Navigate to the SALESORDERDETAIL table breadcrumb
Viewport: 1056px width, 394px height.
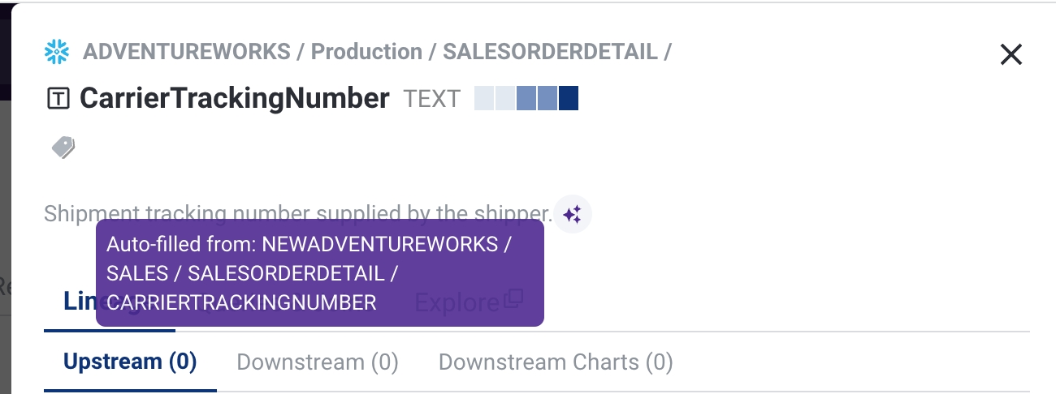[550, 52]
